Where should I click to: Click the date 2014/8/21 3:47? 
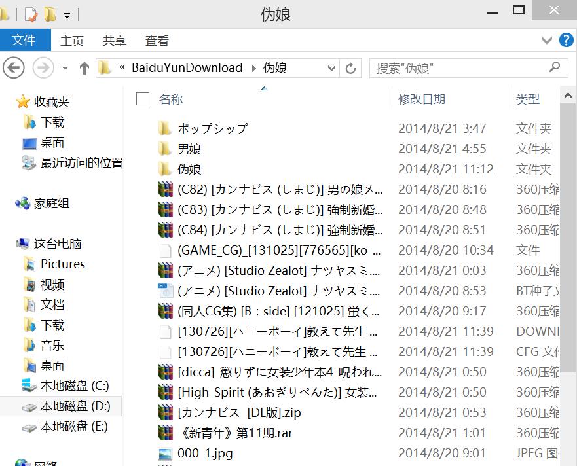point(442,128)
